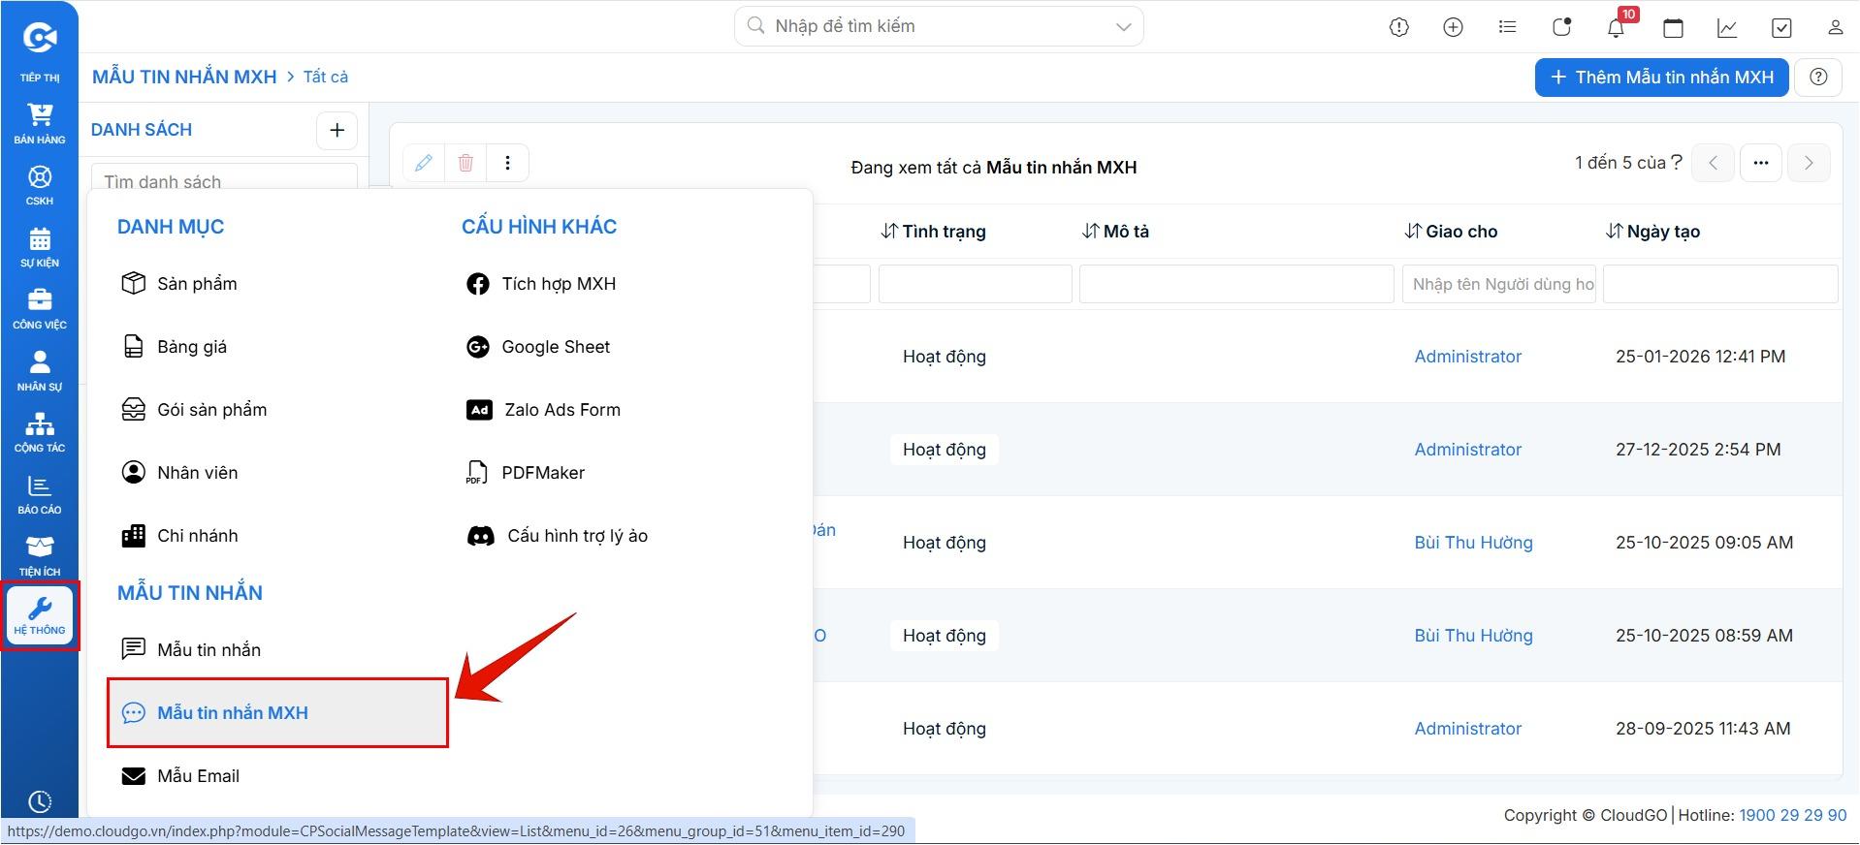Open the three-dot more actions menu

click(x=507, y=163)
